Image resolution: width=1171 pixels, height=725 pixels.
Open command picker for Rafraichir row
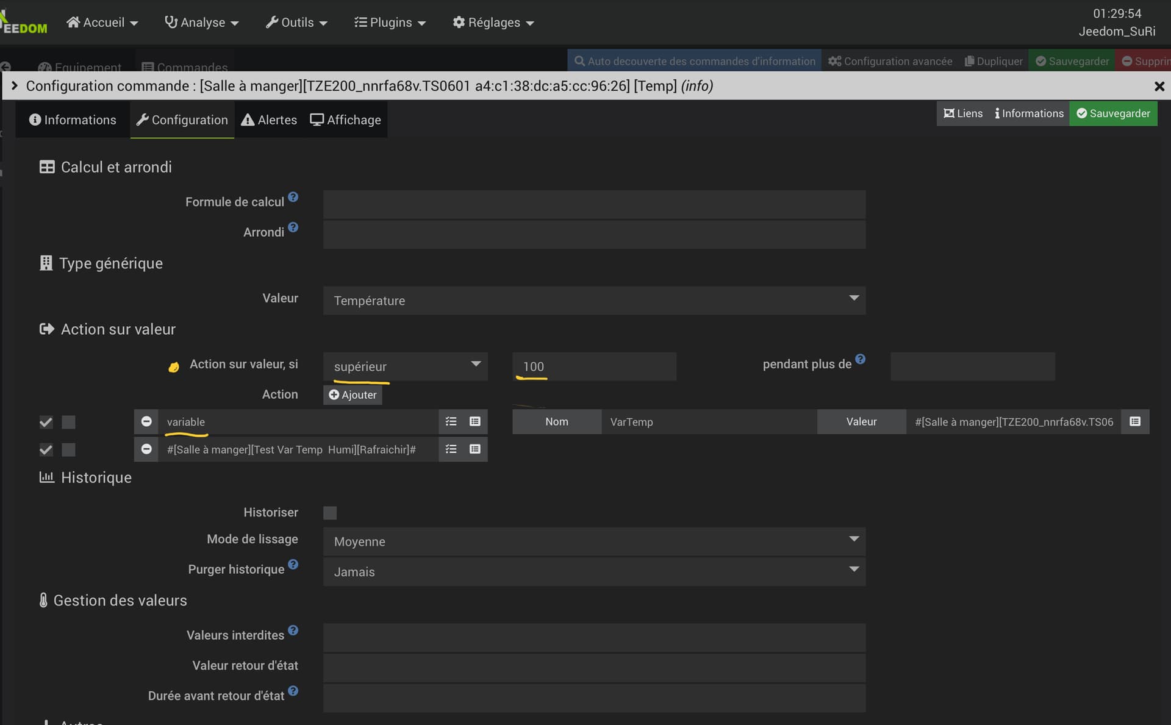pyautogui.click(x=475, y=449)
